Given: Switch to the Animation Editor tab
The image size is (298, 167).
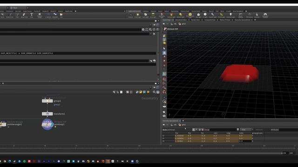Looking at the screenshot, I should [x=181, y=20].
